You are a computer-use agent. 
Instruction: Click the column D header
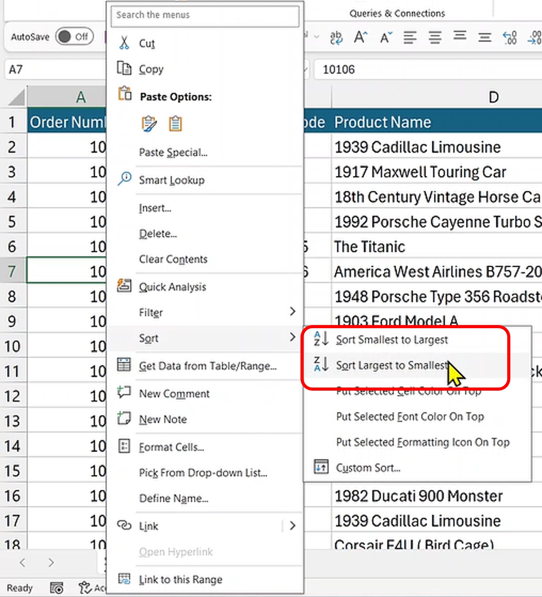point(494,97)
